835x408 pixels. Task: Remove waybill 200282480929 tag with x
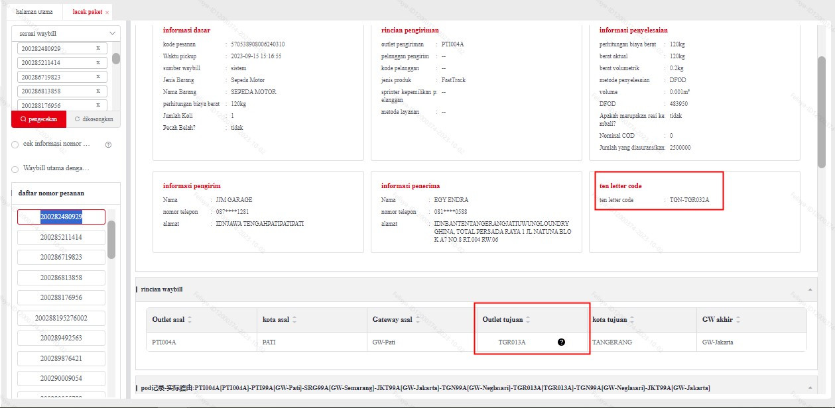(x=98, y=48)
